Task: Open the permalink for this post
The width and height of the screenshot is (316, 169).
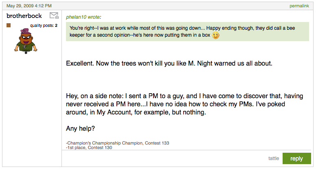Action: click(x=301, y=6)
